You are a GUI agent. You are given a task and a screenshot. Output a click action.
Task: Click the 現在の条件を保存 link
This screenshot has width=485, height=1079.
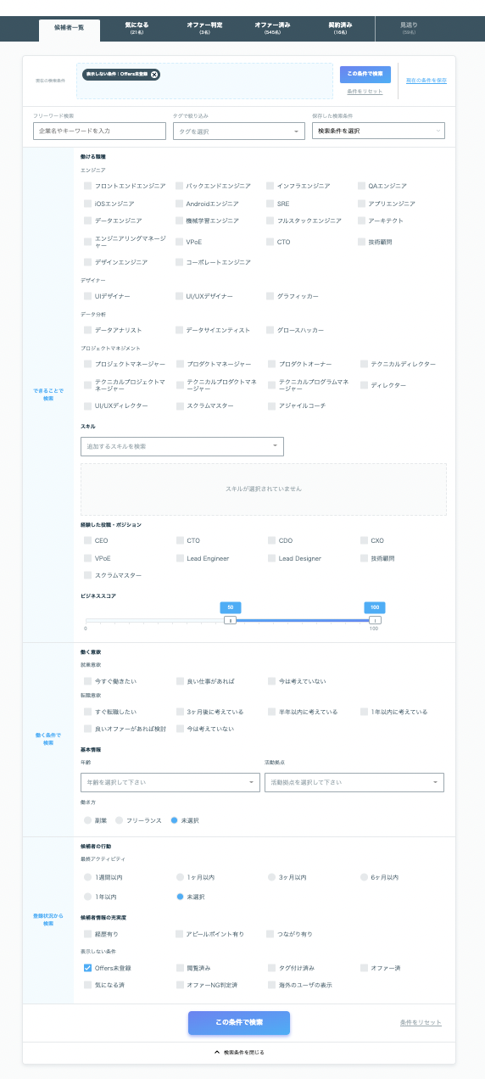[426, 81]
